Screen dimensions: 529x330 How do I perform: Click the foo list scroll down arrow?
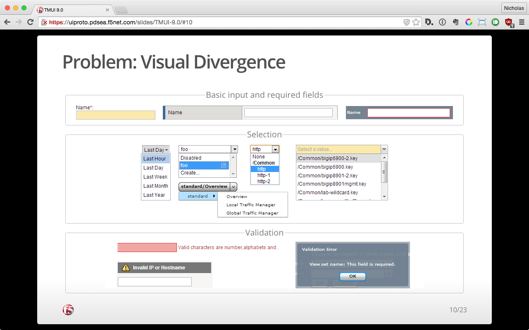(234, 174)
